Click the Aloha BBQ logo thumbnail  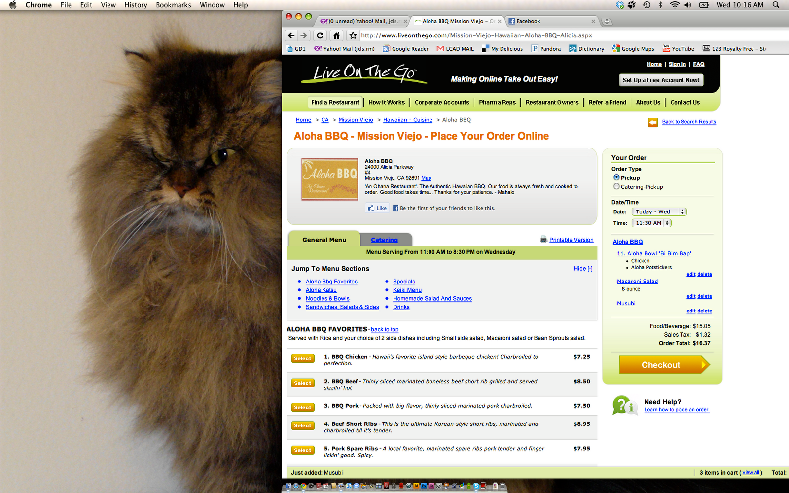click(329, 179)
